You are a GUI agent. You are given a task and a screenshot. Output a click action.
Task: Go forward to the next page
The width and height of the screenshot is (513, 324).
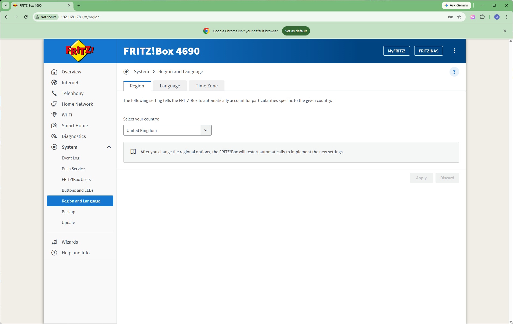tap(16, 17)
